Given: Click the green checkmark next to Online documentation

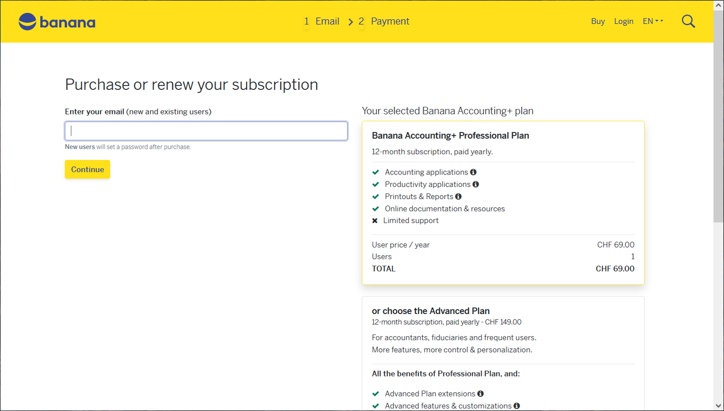Looking at the screenshot, I should coord(375,208).
